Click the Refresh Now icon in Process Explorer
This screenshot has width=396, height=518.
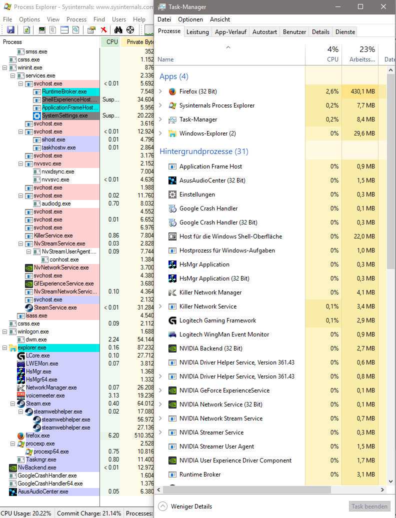pos(27,30)
